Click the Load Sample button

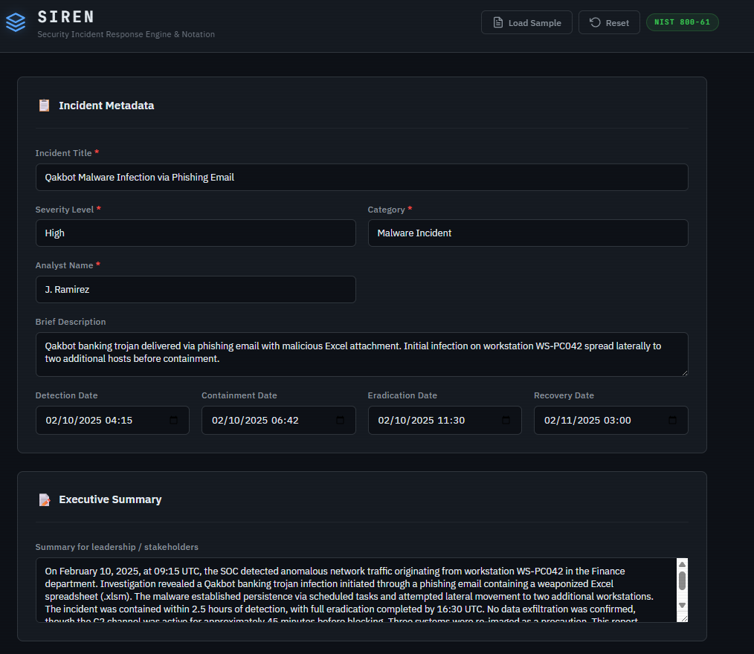[526, 22]
